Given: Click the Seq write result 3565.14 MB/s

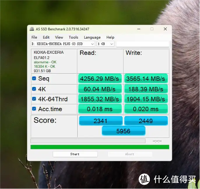Looking at the screenshot, I should pos(146,79).
